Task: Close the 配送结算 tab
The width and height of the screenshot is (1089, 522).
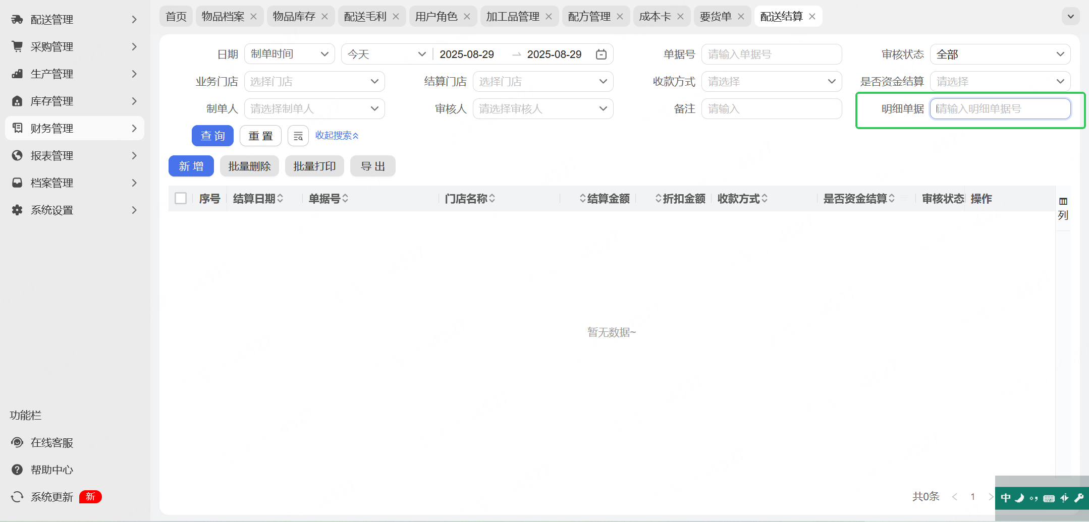Action: coord(812,17)
